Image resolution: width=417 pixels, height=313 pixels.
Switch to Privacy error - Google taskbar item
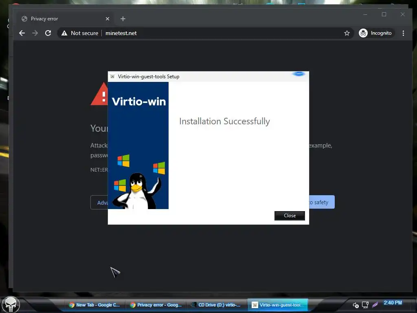(156, 305)
